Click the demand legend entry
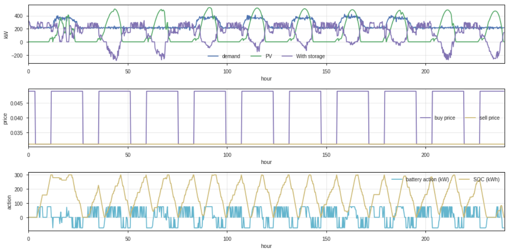This screenshot has width=513, height=252. 231,56
